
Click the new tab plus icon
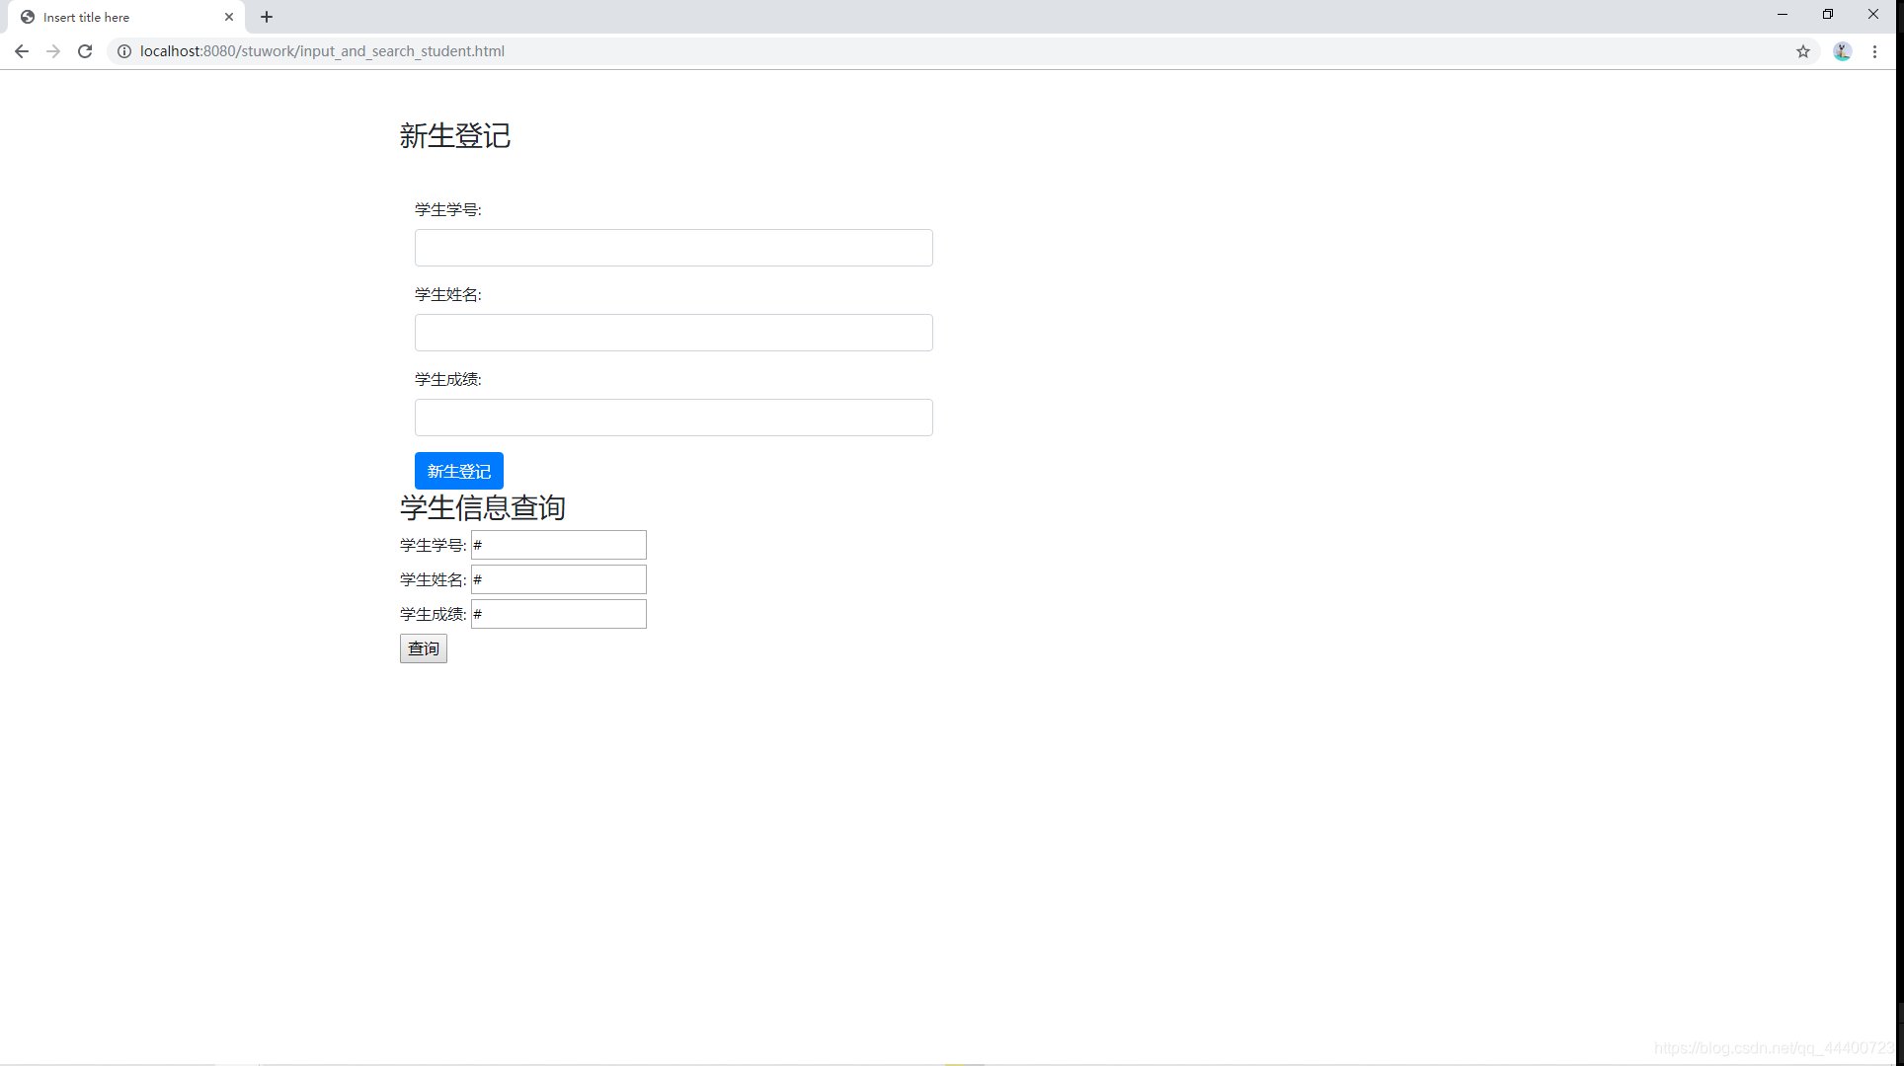267,16
